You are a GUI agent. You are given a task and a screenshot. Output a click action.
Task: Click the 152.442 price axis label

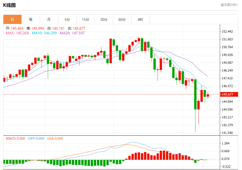pyautogui.click(x=227, y=31)
